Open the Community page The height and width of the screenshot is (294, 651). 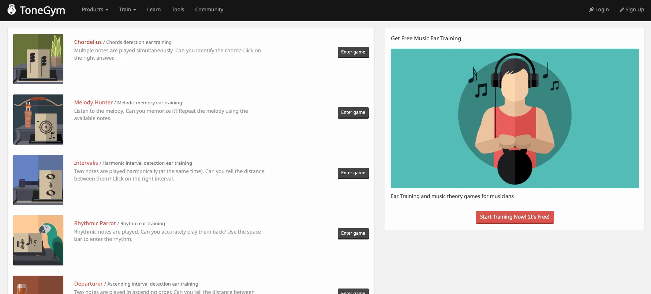click(209, 10)
